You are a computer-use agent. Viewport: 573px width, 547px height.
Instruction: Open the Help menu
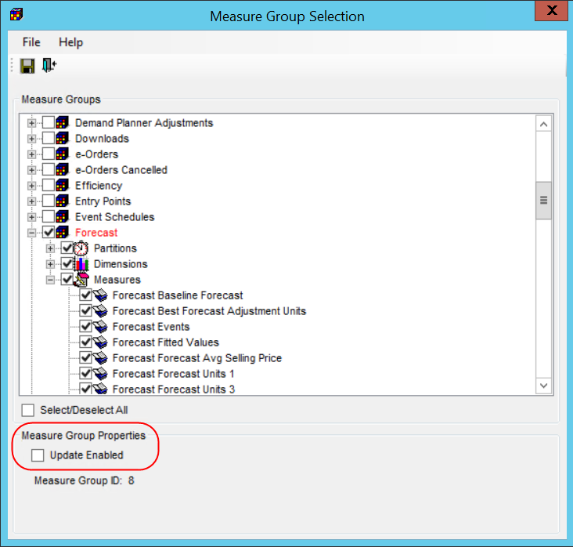[70, 42]
